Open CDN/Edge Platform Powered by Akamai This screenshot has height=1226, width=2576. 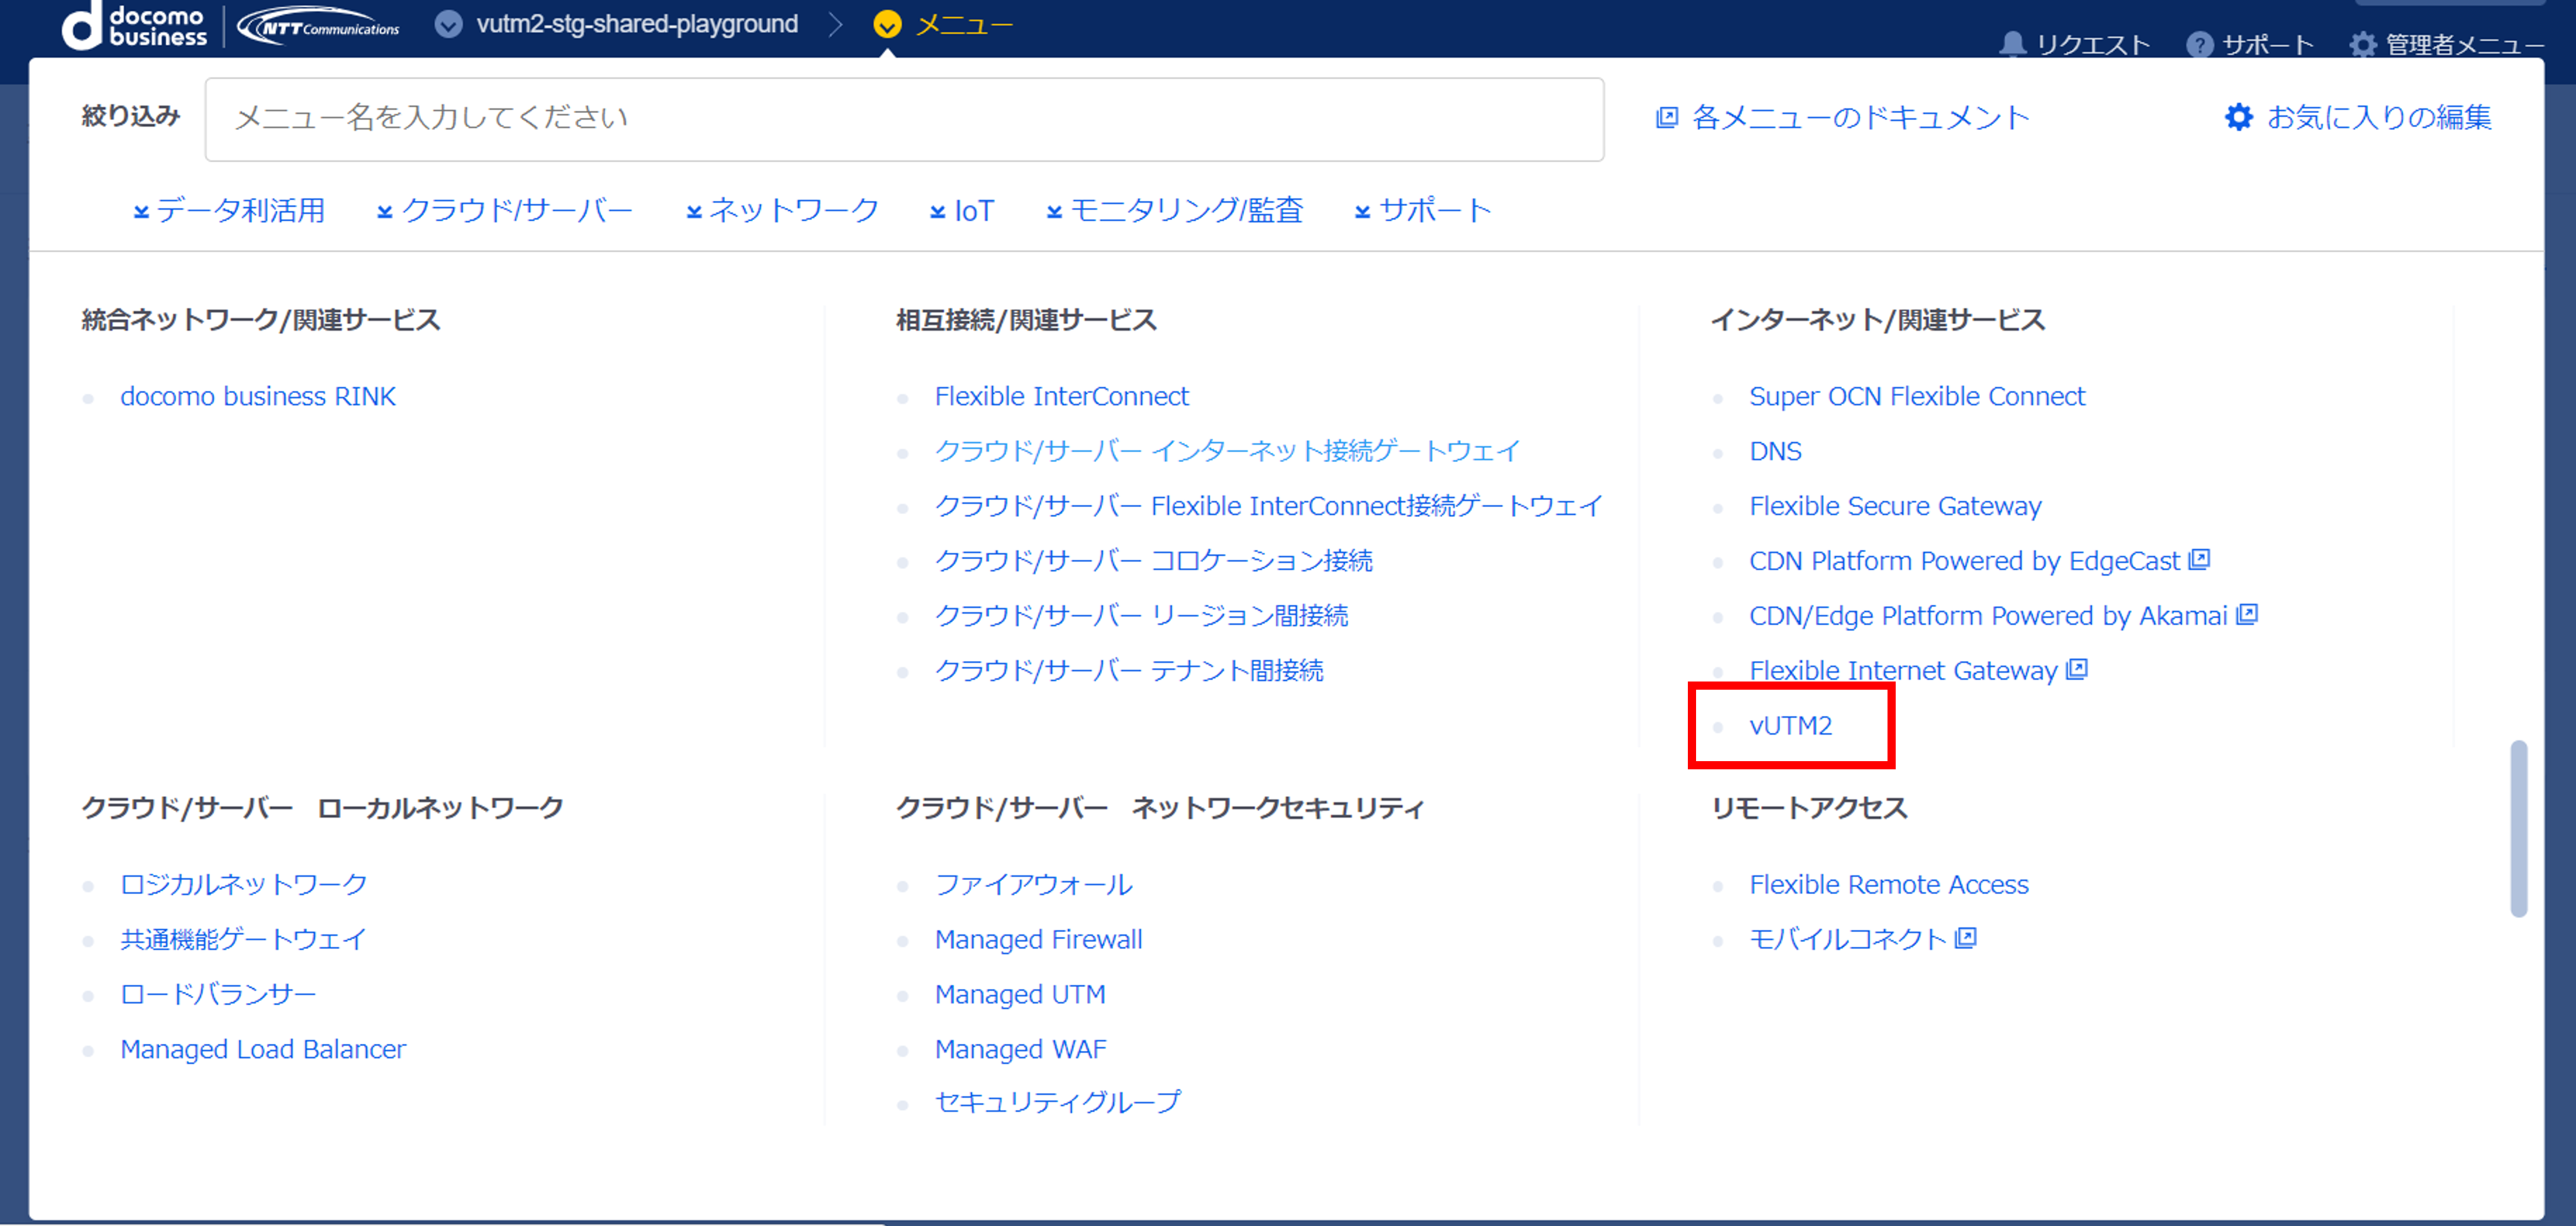point(1988,616)
